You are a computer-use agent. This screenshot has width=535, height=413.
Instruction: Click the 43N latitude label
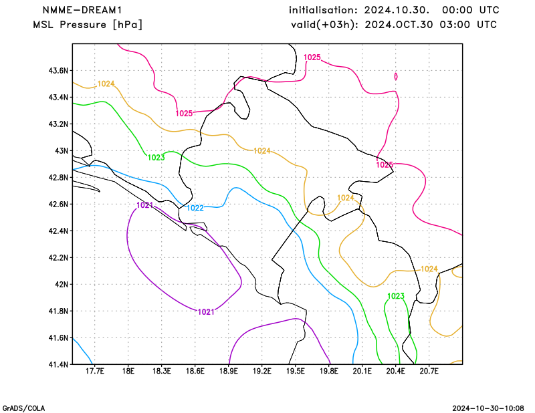pyautogui.click(x=62, y=151)
